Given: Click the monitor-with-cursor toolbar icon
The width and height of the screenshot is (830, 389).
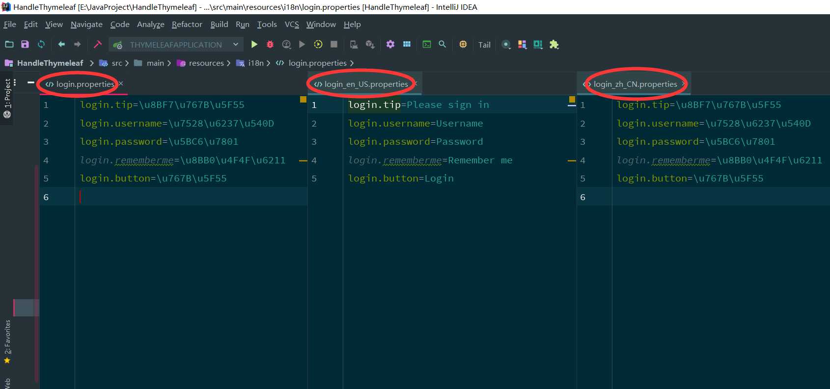Looking at the screenshot, I should coord(354,45).
